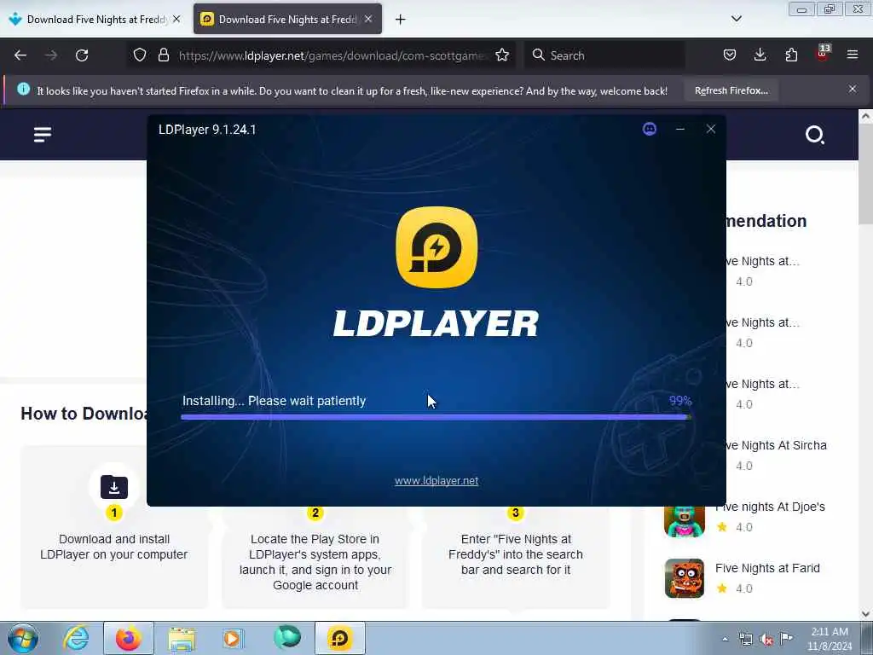873x655 pixels.
Task: Open Five Nights at Farid thumbnail
Action: tap(685, 578)
